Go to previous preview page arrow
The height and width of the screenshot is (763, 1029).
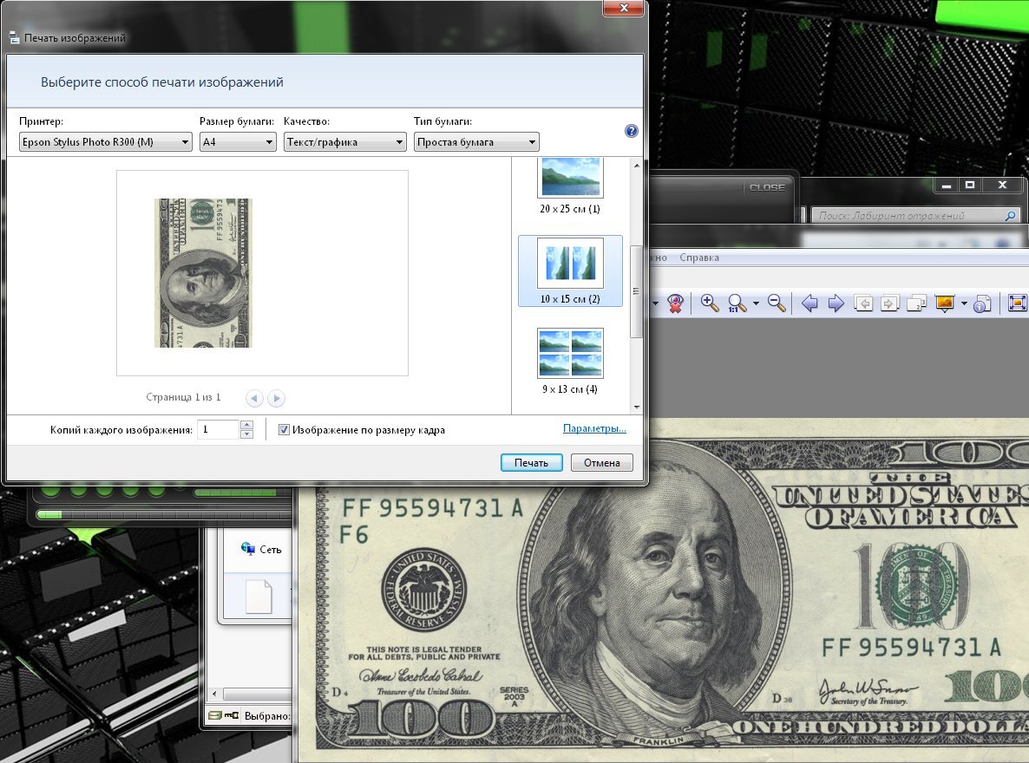254,398
